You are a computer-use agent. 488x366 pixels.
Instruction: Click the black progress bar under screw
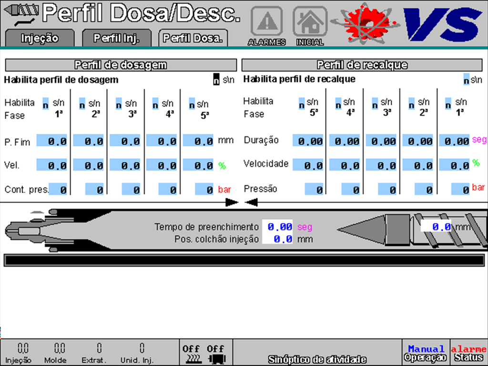tap(244, 261)
